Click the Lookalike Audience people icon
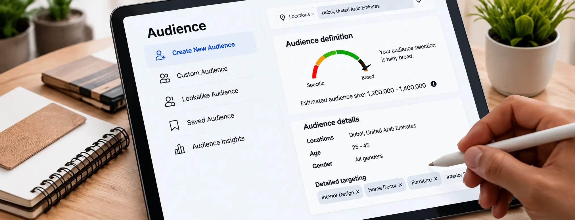575x220 pixels. (170, 101)
